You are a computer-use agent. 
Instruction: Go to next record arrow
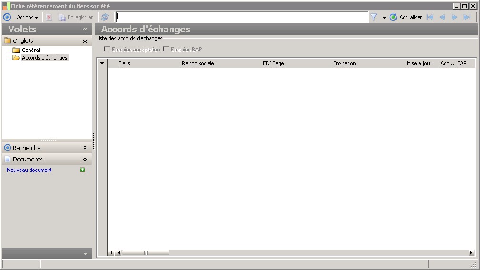[455, 17]
